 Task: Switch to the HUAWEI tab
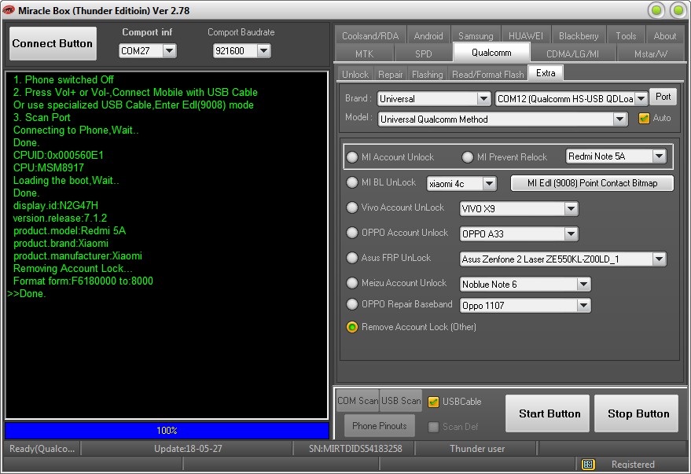pyautogui.click(x=526, y=35)
